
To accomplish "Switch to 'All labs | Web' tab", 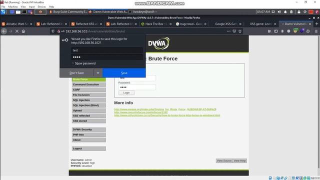I will point(17,24).
